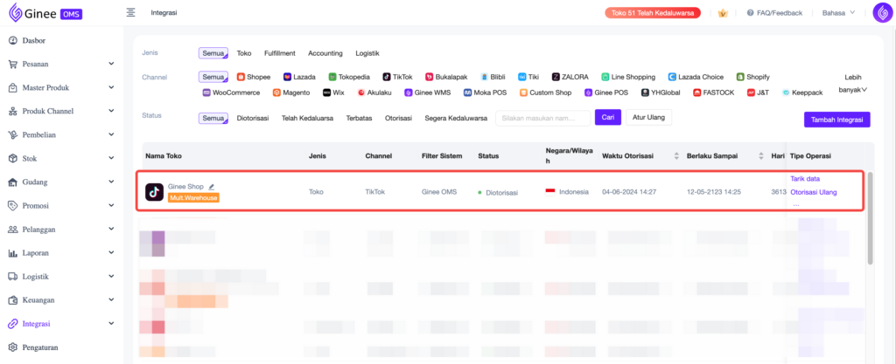The image size is (896, 364).
Task: Open the FAQ/Feedback help link
Action: (x=775, y=12)
